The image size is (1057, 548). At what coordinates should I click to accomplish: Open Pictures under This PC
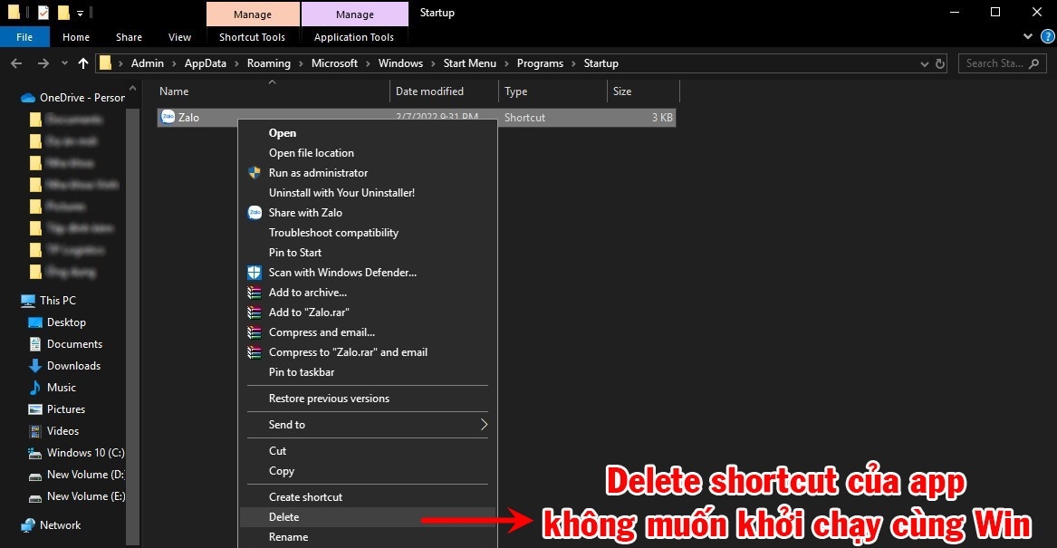57,409
